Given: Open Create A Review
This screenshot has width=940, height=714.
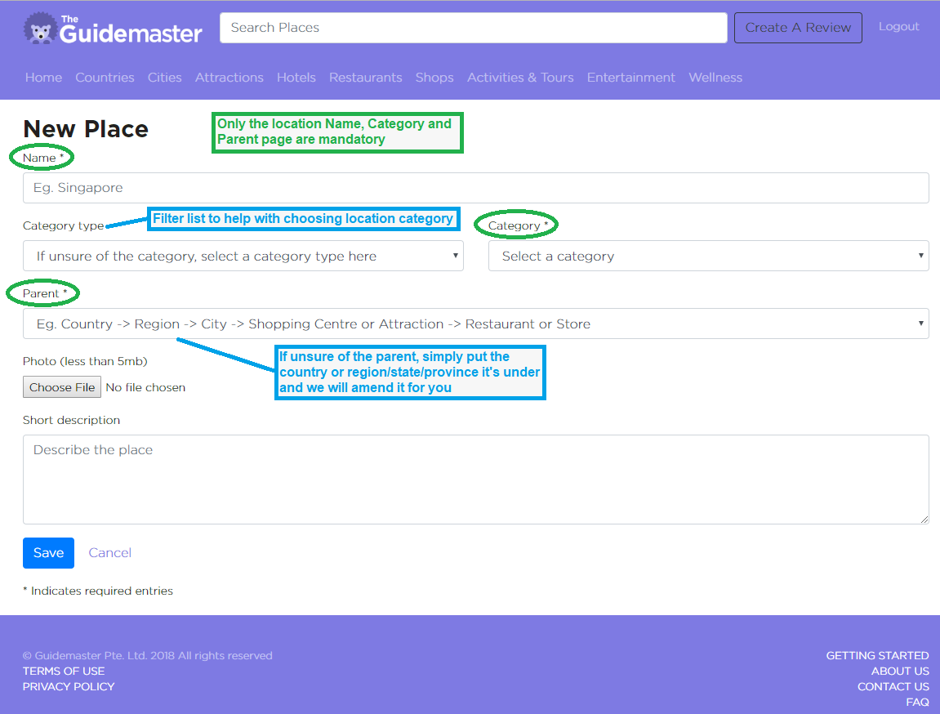Looking at the screenshot, I should pos(798,28).
